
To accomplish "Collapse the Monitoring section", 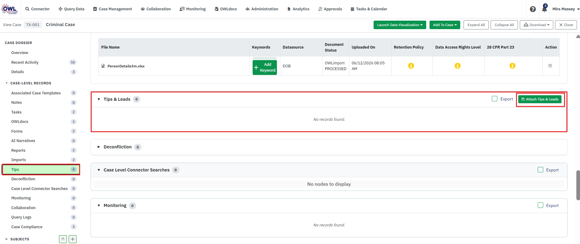I will (99, 205).
